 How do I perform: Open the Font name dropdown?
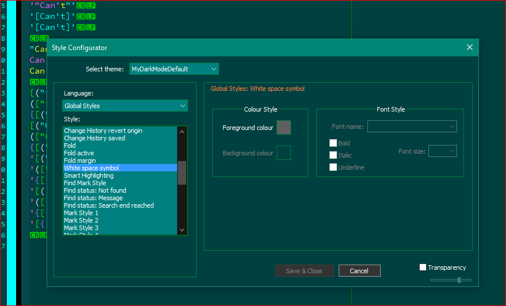tap(412, 127)
